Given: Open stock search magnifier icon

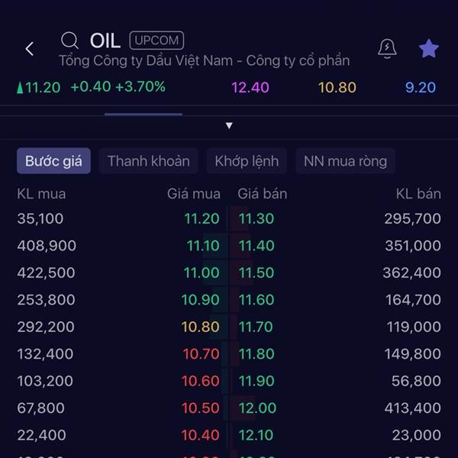Looking at the screenshot, I should click(70, 40).
